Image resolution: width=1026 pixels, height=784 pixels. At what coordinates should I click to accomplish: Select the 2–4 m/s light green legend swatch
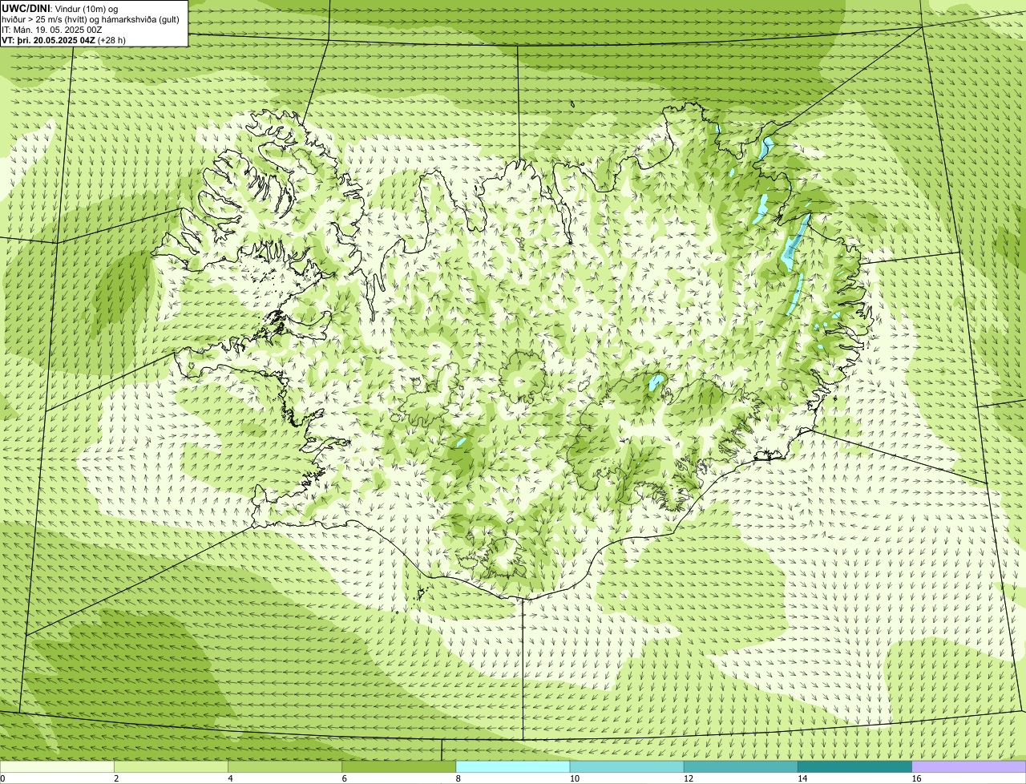171,766
